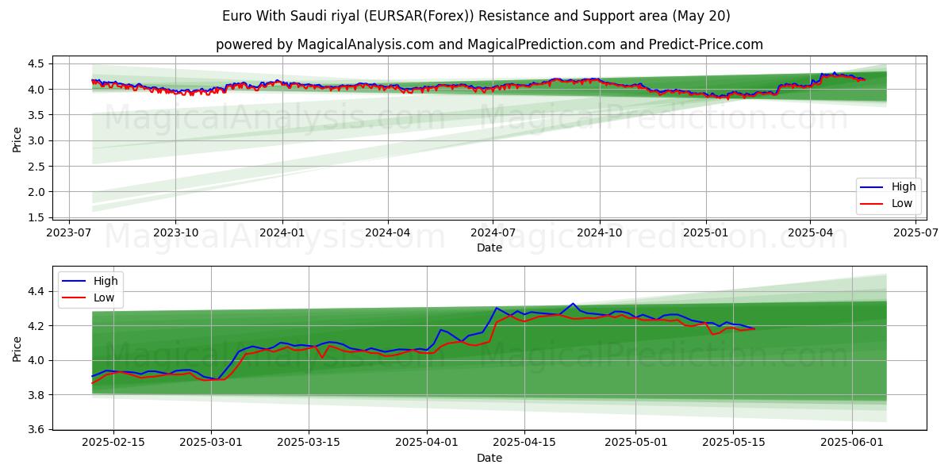Click the '2025-02-15' date label

[113, 443]
